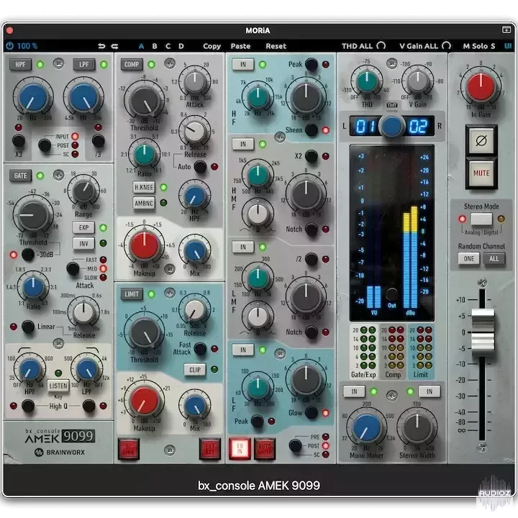Click the output volume fader handle
Image resolution: width=518 pixels, height=518 pixels.
pos(483,332)
